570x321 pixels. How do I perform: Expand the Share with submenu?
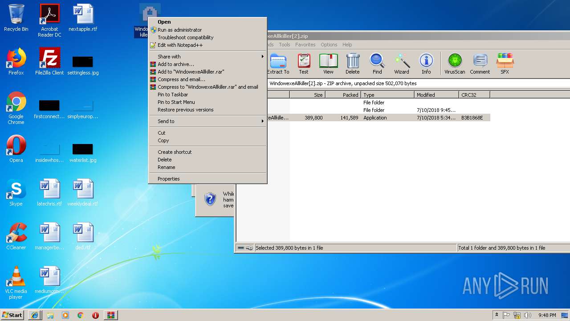click(x=208, y=57)
